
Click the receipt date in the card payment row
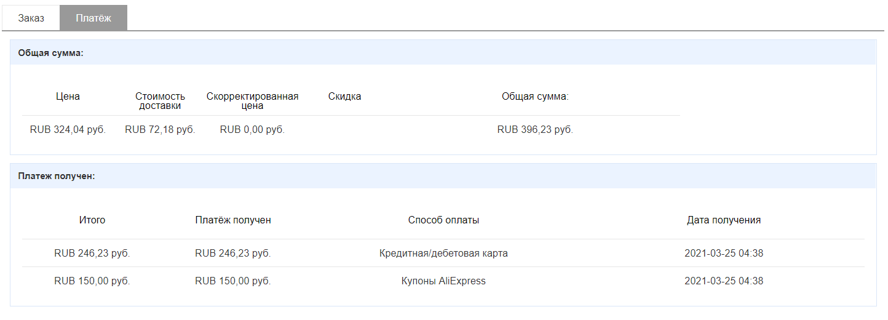724,253
